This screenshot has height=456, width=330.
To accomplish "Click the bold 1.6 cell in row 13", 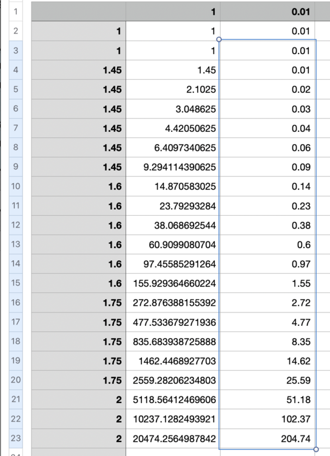I will pos(79,244).
